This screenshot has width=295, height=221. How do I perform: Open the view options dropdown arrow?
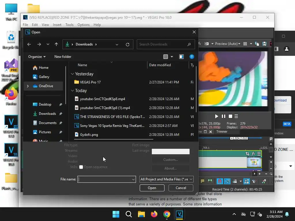172,57
